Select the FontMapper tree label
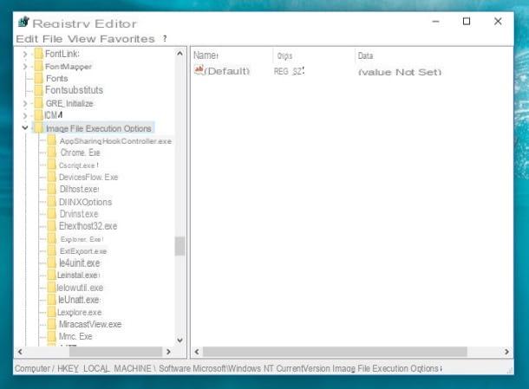This screenshot has height=389, width=529. click(x=69, y=67)
